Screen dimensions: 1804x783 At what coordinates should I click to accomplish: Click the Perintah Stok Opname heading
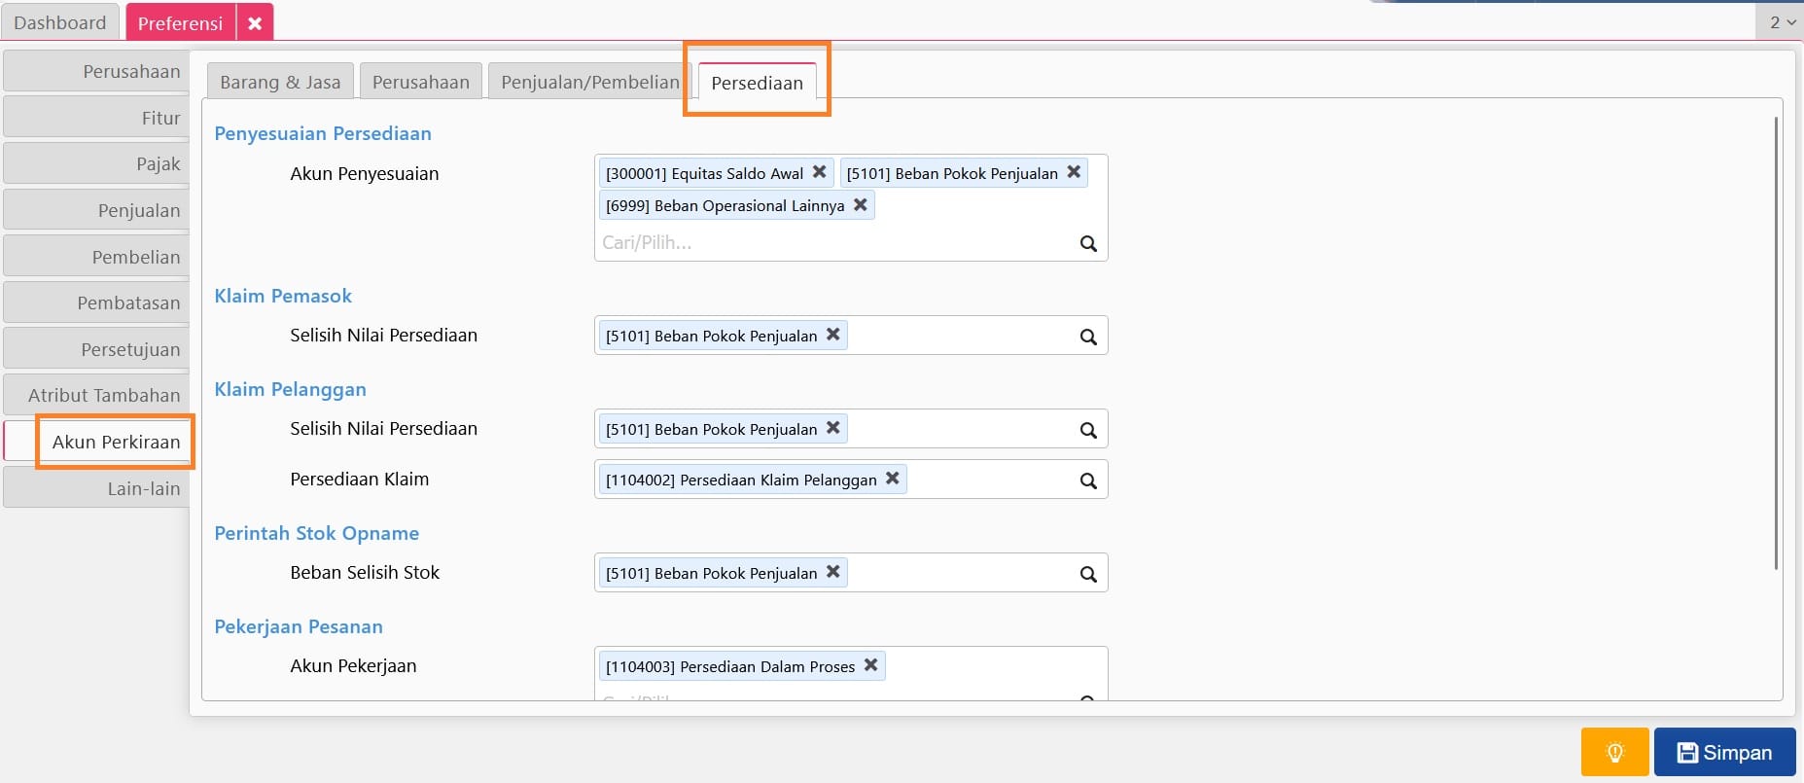tap(316, 533)
